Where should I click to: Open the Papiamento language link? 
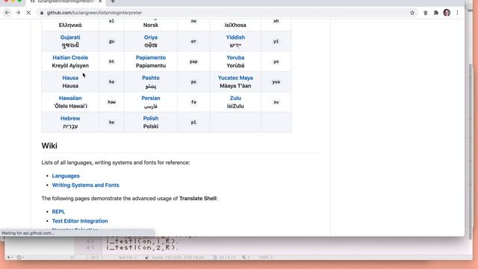click(151, 58)
